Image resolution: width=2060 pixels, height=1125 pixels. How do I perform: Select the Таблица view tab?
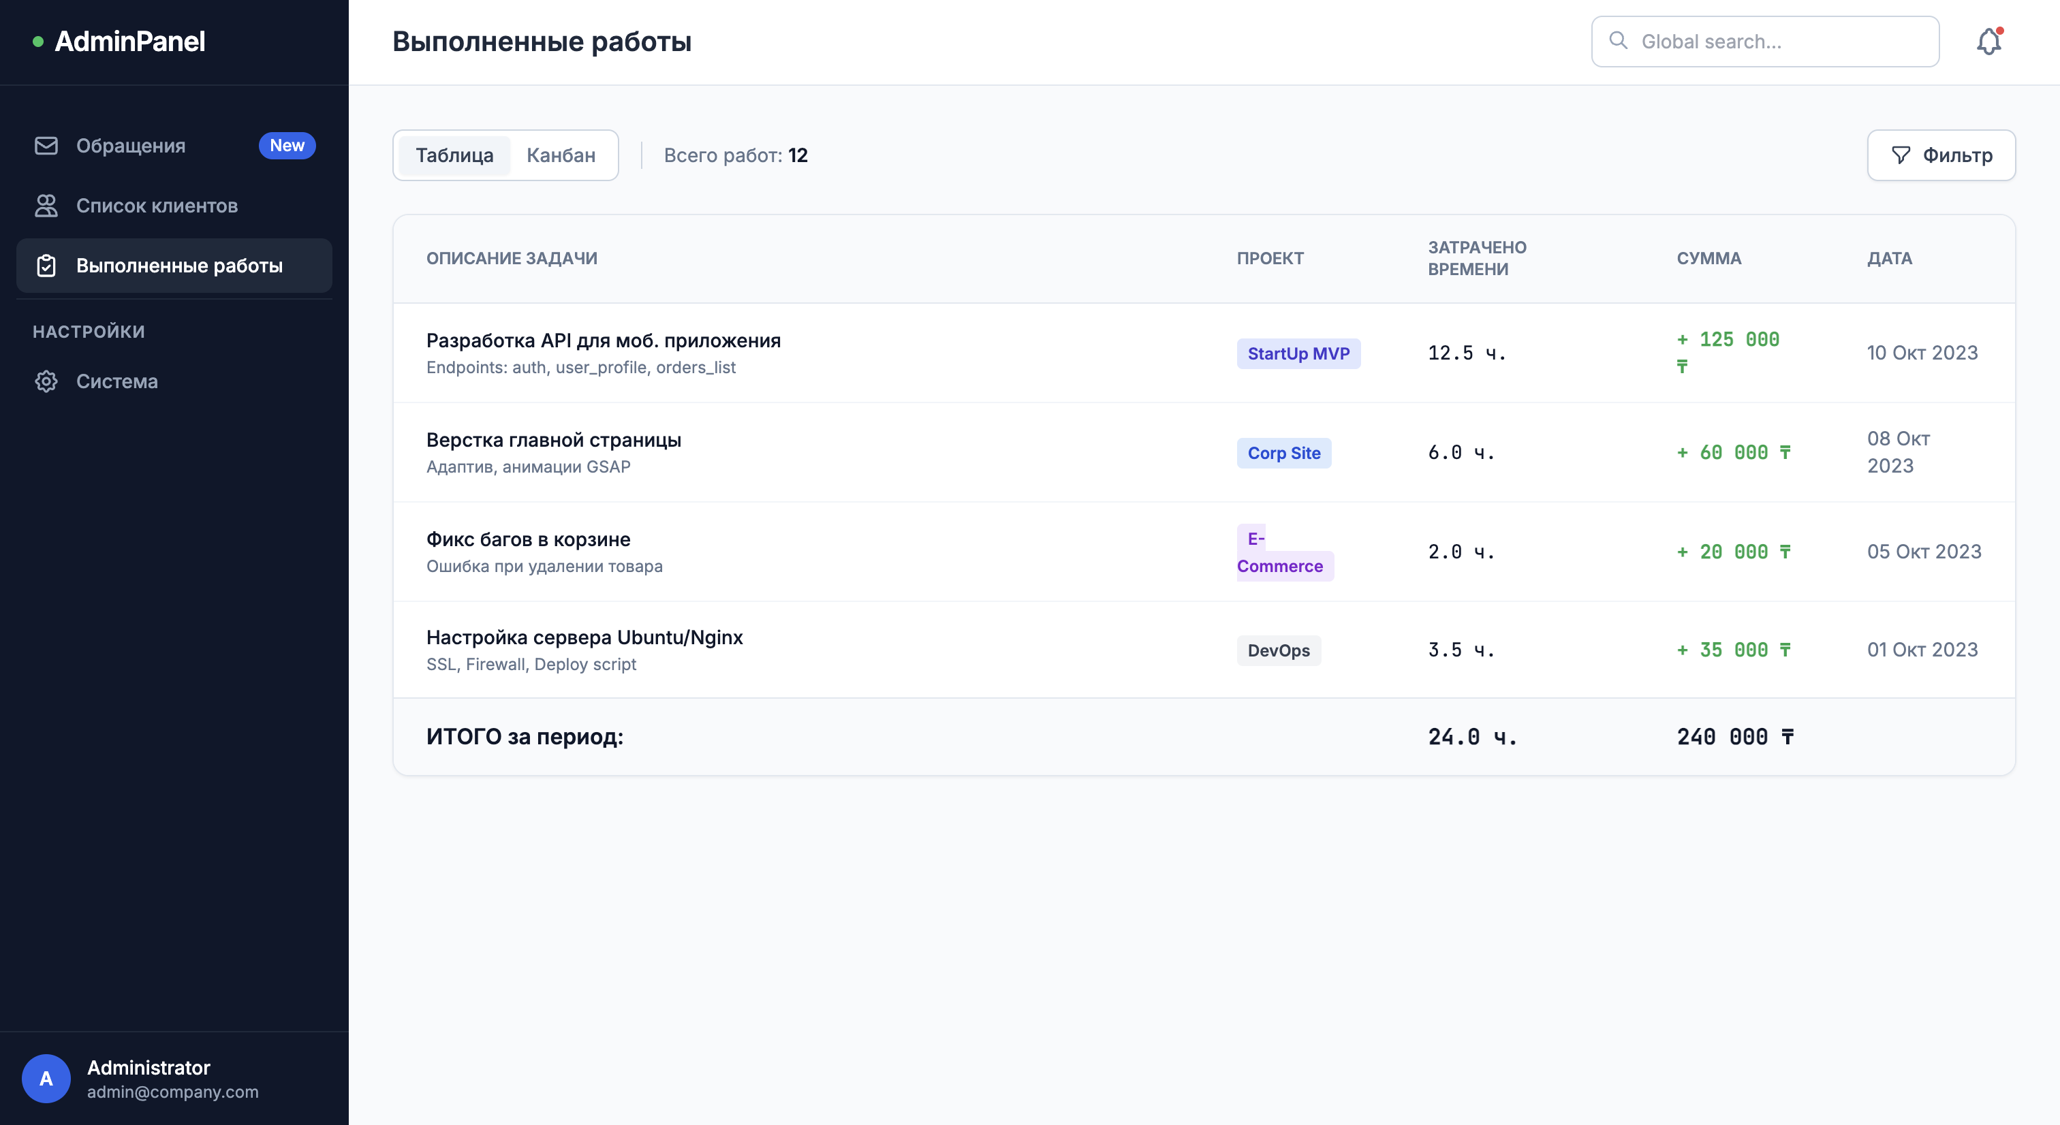click(x=454, y=155)
